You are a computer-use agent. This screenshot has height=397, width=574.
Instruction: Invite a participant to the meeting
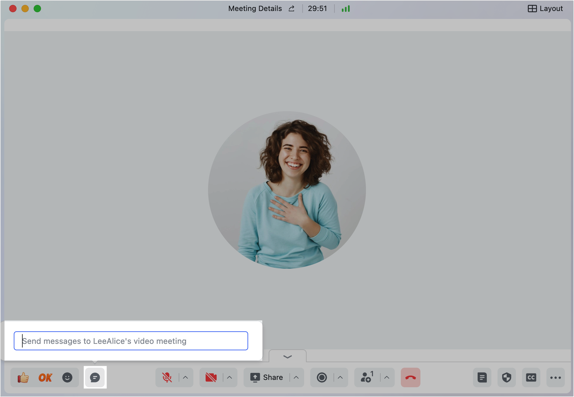click(366, 377)
